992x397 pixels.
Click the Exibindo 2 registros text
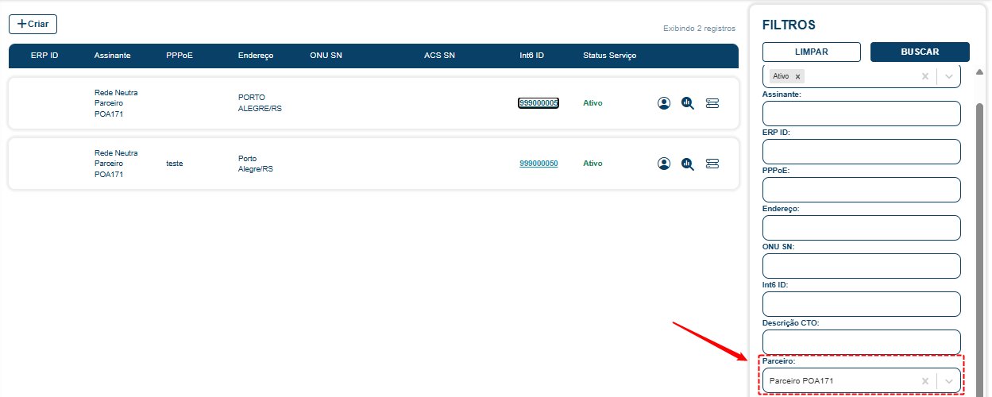pos(699,29)
